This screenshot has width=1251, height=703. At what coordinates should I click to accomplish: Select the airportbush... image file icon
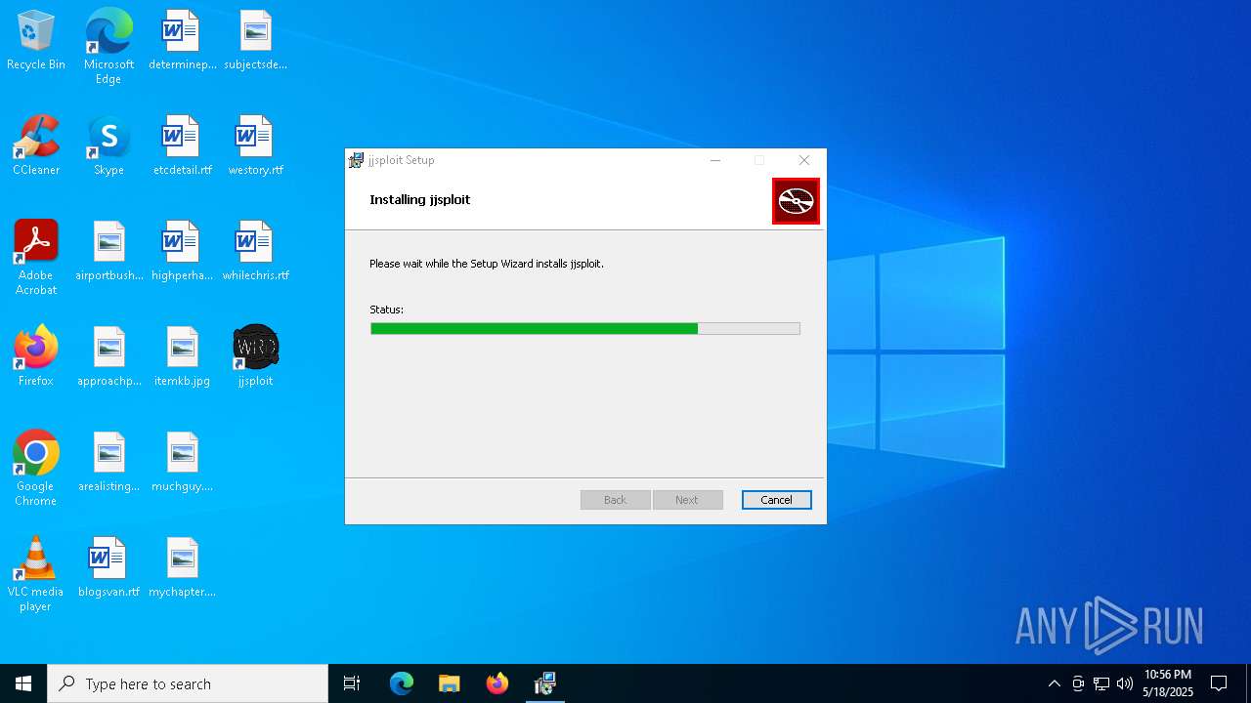(x=108, y=252)
